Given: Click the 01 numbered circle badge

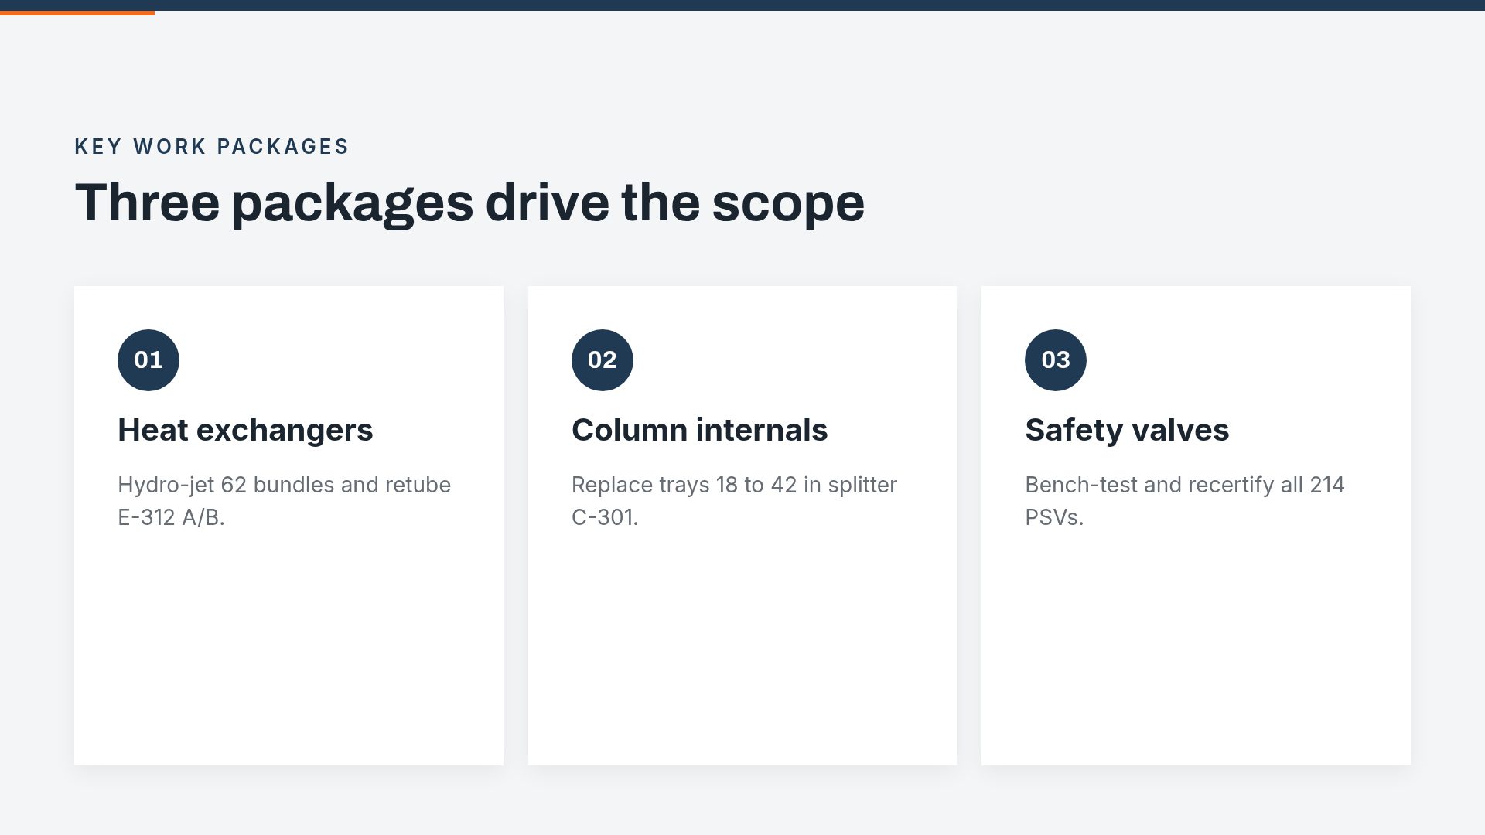Looking at the screenshot, I should (148, 360).
